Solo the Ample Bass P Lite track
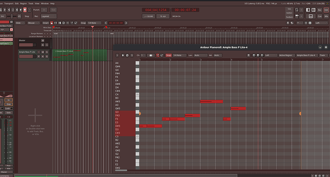The width and height of the screenshot is (330, 177). click(47, 52)
